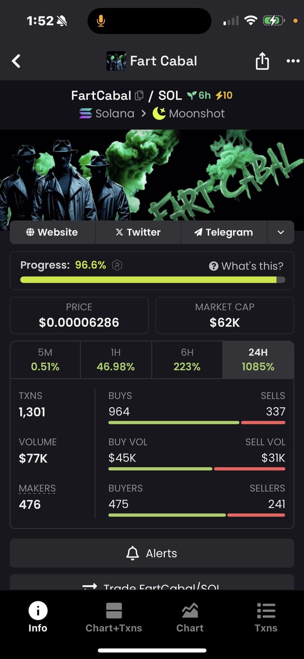
Task: Open the share sheet icon
Action: [262, 61]
